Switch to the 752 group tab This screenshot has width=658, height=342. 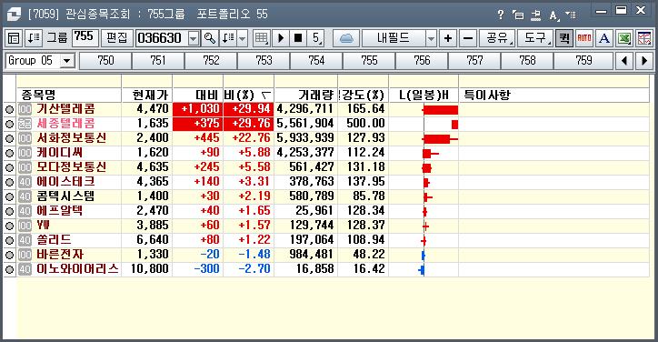(x=211, y=61)
